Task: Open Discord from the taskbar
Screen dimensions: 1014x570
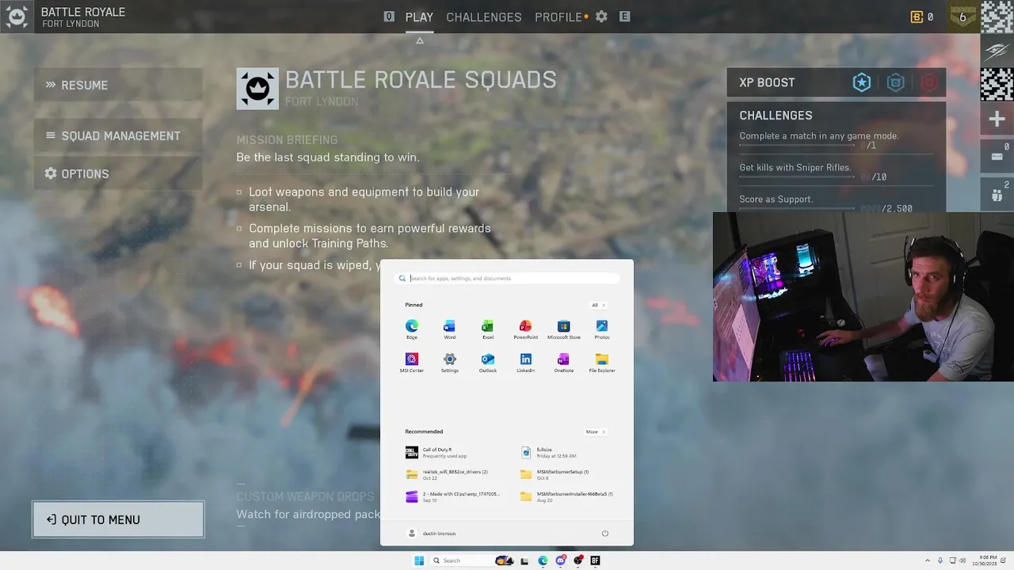Action: (x=561, y=560)
